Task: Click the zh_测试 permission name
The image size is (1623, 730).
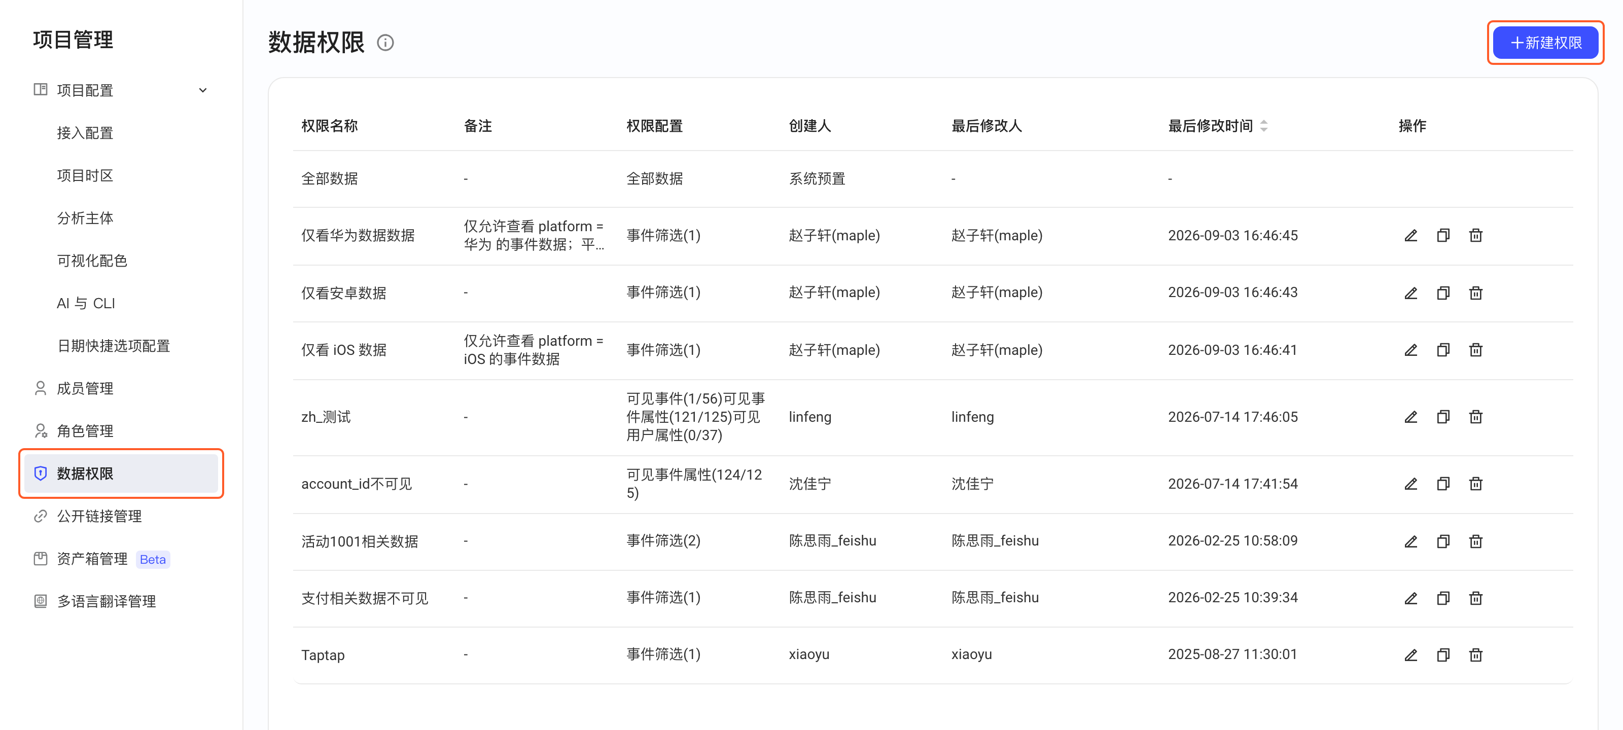Action: click(326, 417)
